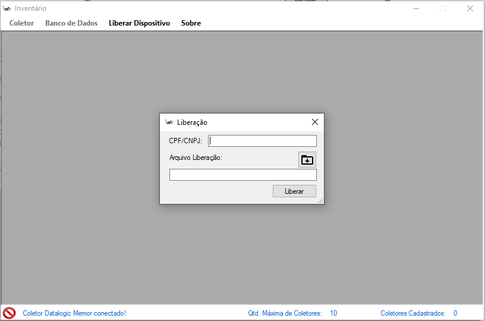Open the Banco de Dados menu
Viewport: 485px width, 321px height.
pos(71,23)
